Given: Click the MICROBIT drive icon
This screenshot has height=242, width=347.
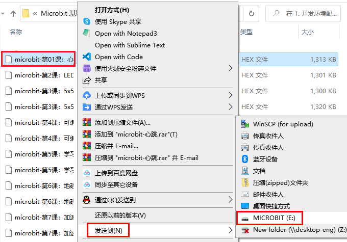Looking at the screenshot, I should 245,219.
